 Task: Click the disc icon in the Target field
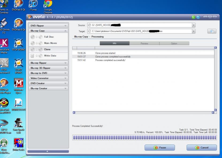tap(89, 31)
